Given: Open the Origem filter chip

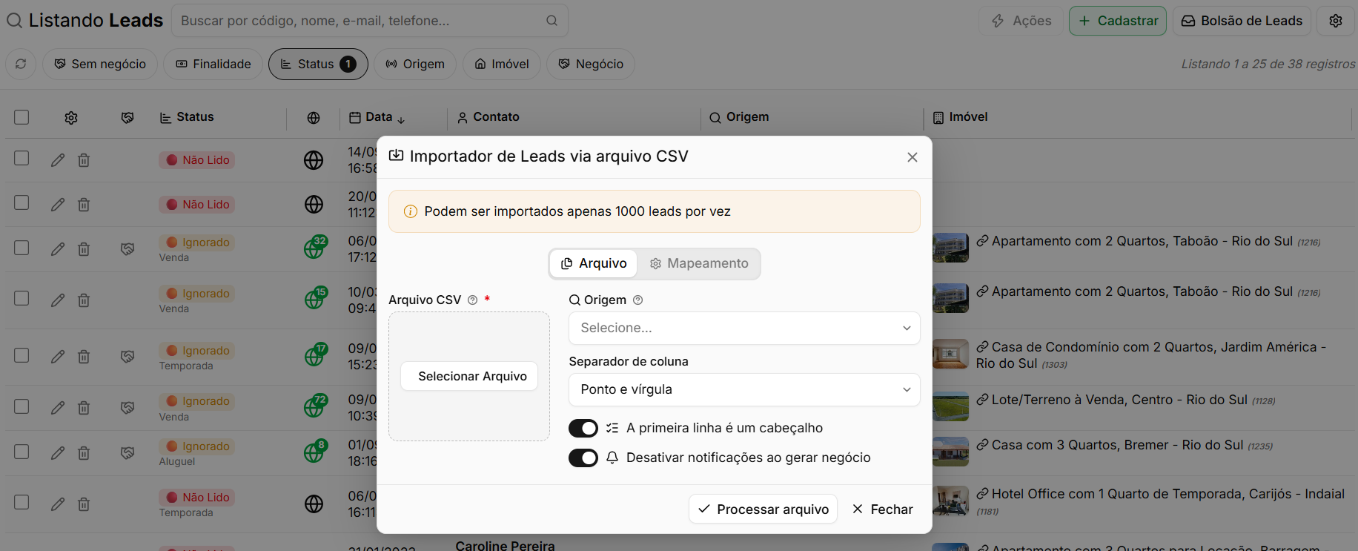Looking at the screenshot, I should [414, 64].
